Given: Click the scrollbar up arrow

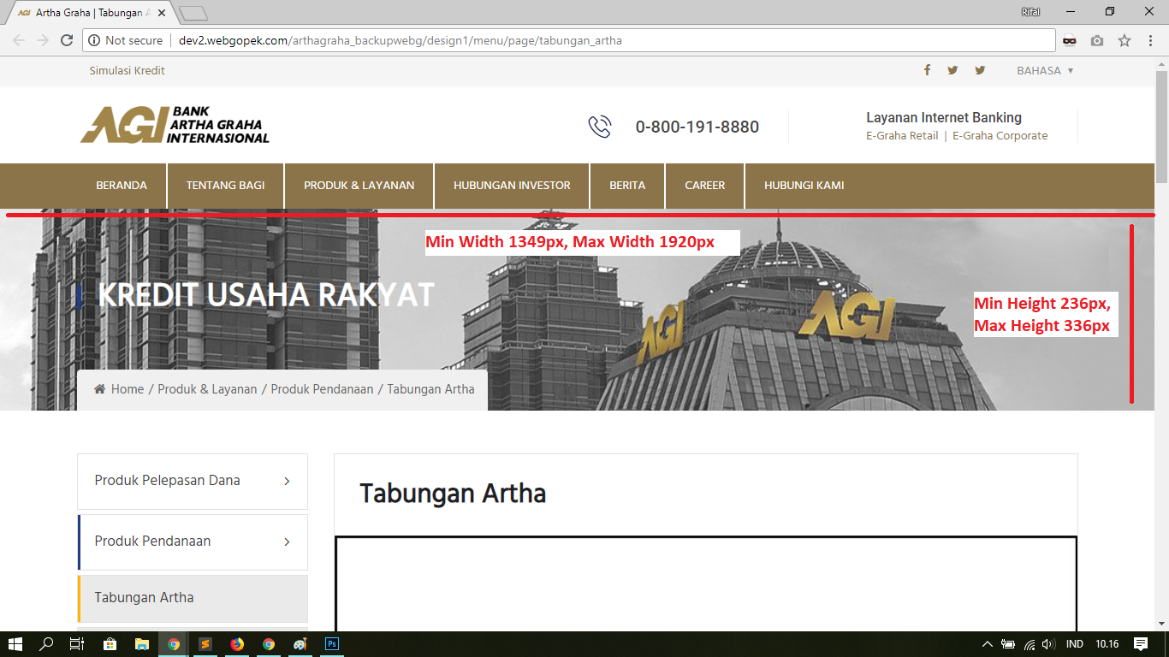Looking at the screenshot, I should pyautogui.click(x=1161, y=64).
